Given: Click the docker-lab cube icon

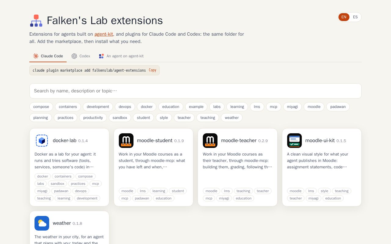Looking at the screenshot, I should click(x=42, y=141).
